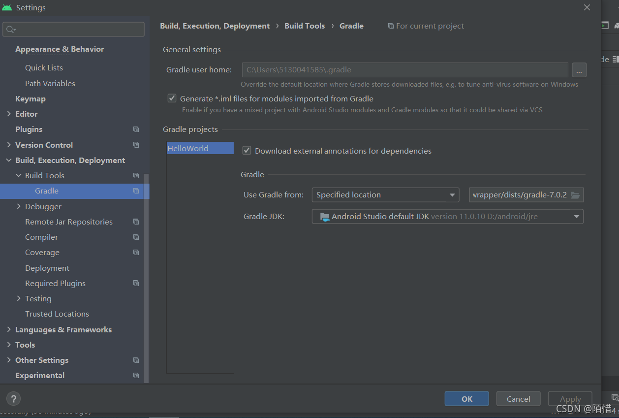This screenshot has width=619, height=418.
Task: Collapse the Build, Execution, Deployment node arrow
Action: click(9, 160)
